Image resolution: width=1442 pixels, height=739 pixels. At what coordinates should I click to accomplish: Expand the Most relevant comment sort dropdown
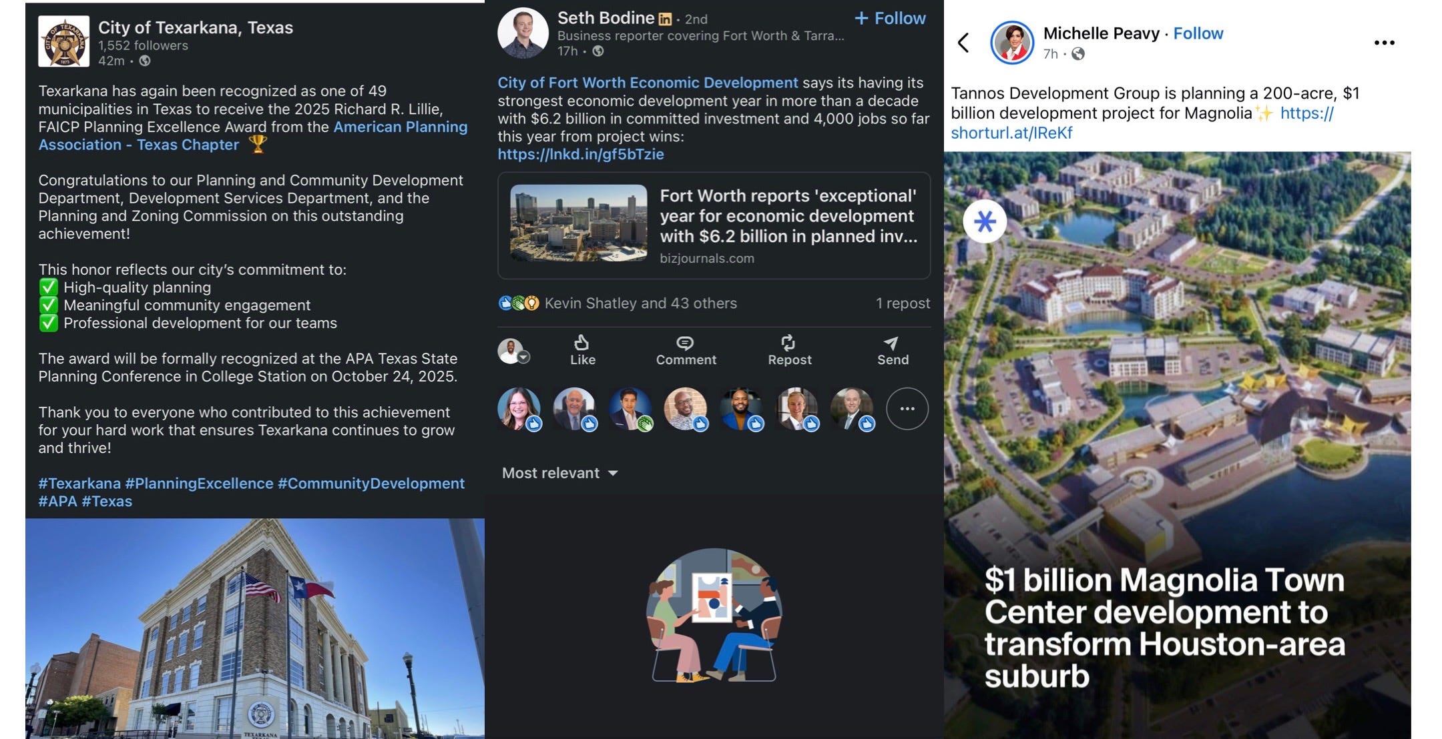pyautogui.click(x=559, y=473)
